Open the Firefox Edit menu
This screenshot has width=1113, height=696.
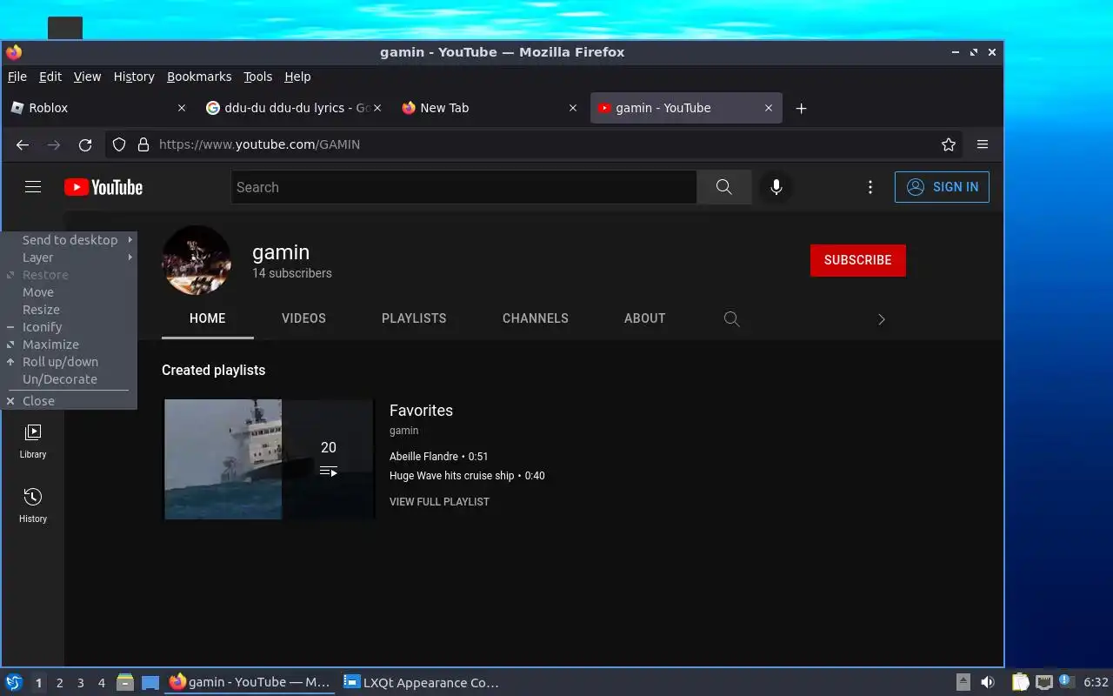click(x=50, y=77)
